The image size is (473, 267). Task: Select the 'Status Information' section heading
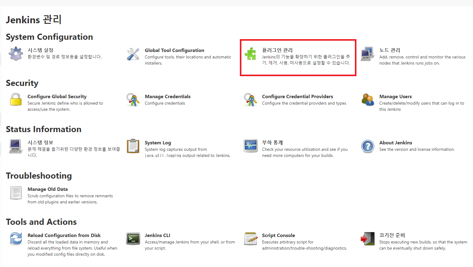tap(43, 129)
